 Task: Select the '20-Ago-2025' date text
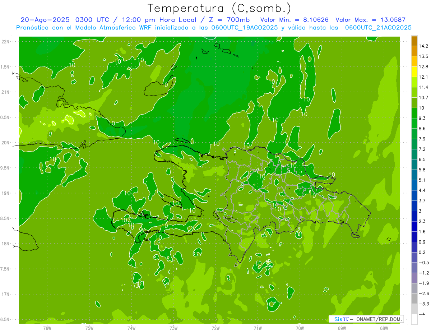coord(45,20)
